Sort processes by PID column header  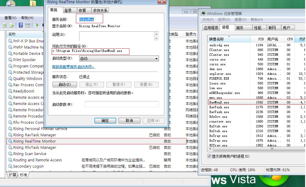coord(258,39)
